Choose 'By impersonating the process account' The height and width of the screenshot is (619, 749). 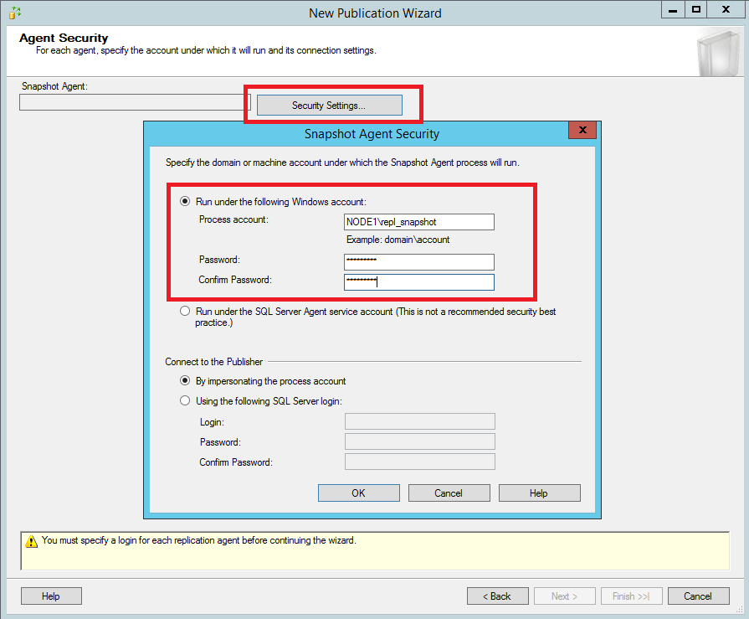(185, 380)
